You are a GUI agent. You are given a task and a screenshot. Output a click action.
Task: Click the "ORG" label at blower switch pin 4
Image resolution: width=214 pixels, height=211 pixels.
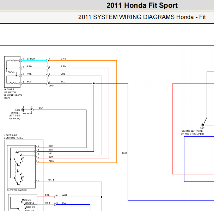coord(51,161)
